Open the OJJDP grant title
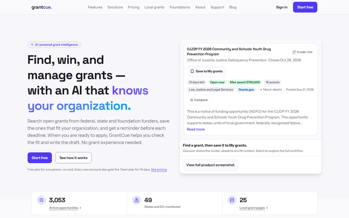The height and width of the screenshot is (218, 349). (229, 52)
